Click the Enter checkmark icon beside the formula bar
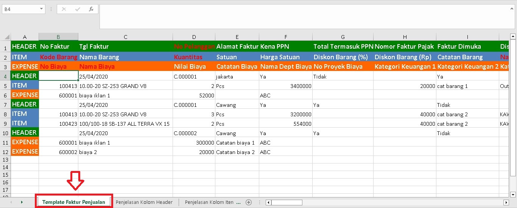517x208 pixels. [x=78, y=9]
